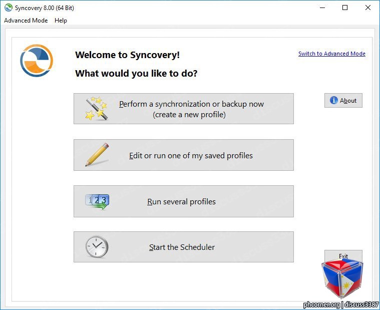Minimize the Syncovery window
Viewport: 380px width, 310px height.
pyautogui.click(x=322, y=8)
